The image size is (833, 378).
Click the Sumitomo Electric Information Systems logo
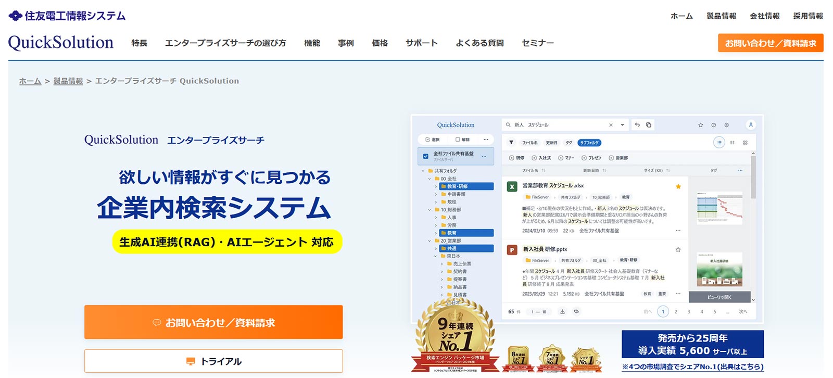67,16
